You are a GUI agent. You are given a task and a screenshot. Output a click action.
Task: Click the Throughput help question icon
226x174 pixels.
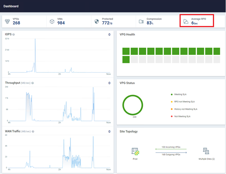(33, 83)
